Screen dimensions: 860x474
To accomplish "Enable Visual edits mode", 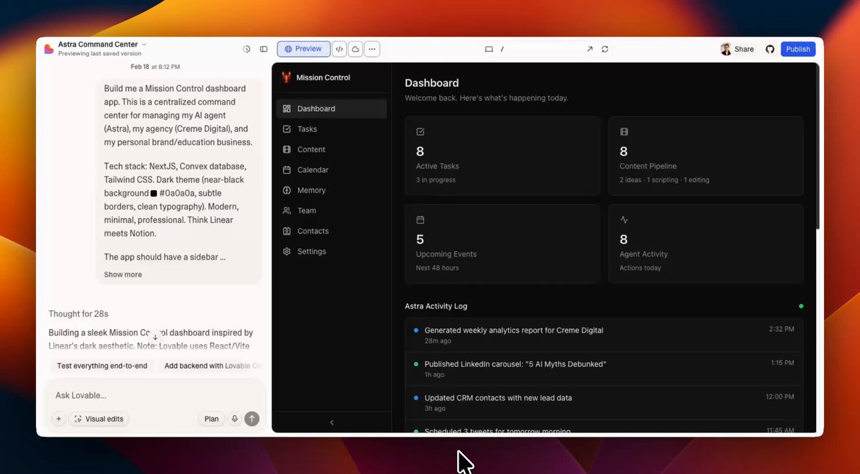I will point(99,419).
